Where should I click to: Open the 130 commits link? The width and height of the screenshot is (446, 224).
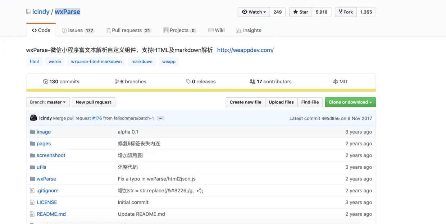[61, 82]
